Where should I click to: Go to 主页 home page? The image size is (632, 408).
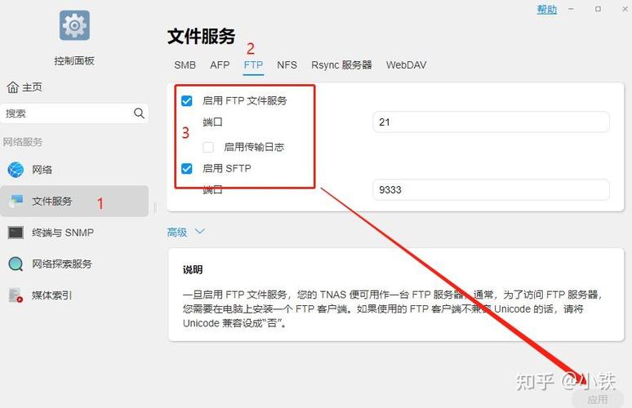coord(32,87)
